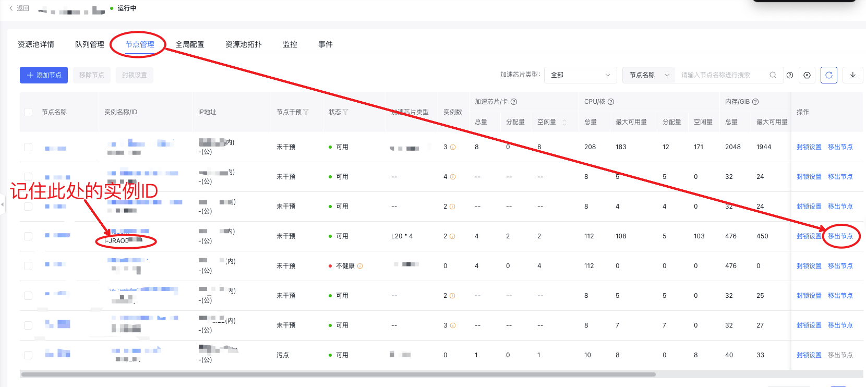The width and height of the screenshot is (866, 387).
Task: Click help icon next to 内存/GiB
Action: click(x=755, y=102)
